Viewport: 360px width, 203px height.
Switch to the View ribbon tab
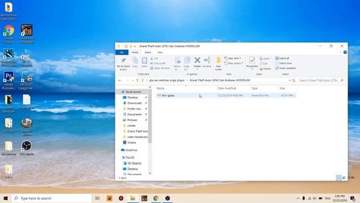pyautogui.click(x=160, y=52)
